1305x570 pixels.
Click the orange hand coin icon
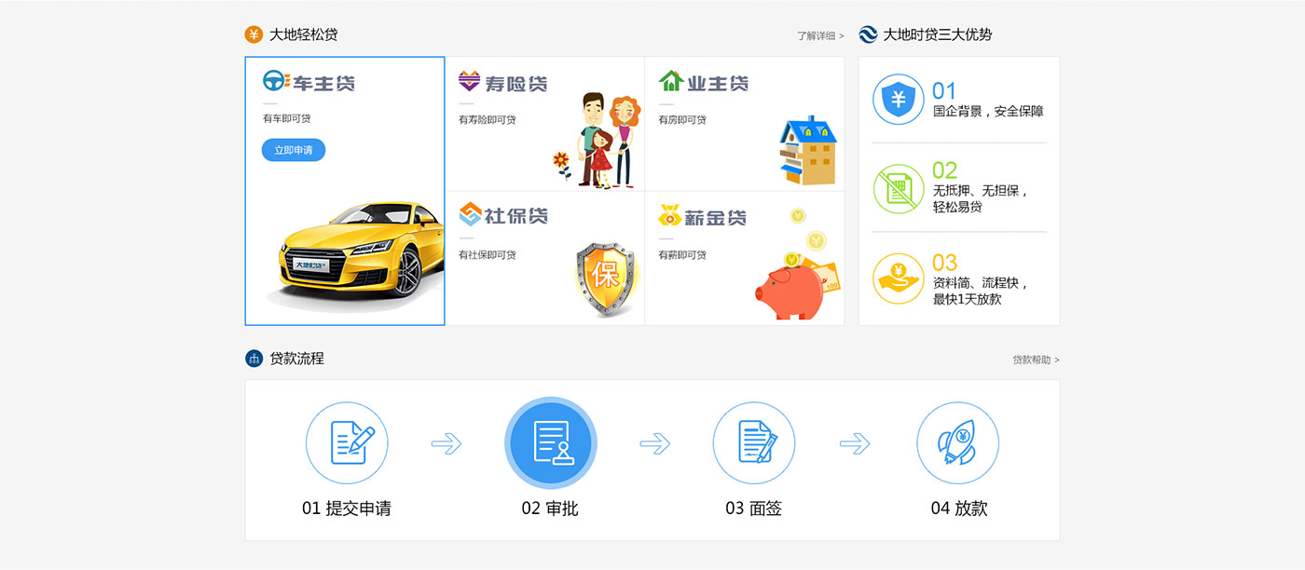[x=898, y=278]
